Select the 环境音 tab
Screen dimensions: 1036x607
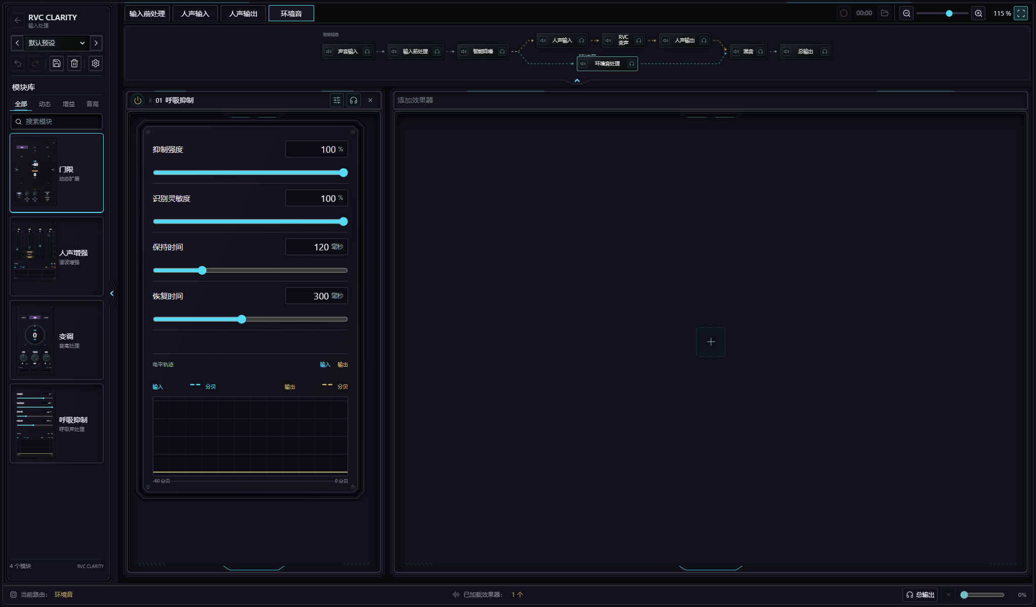coord(291,14)
